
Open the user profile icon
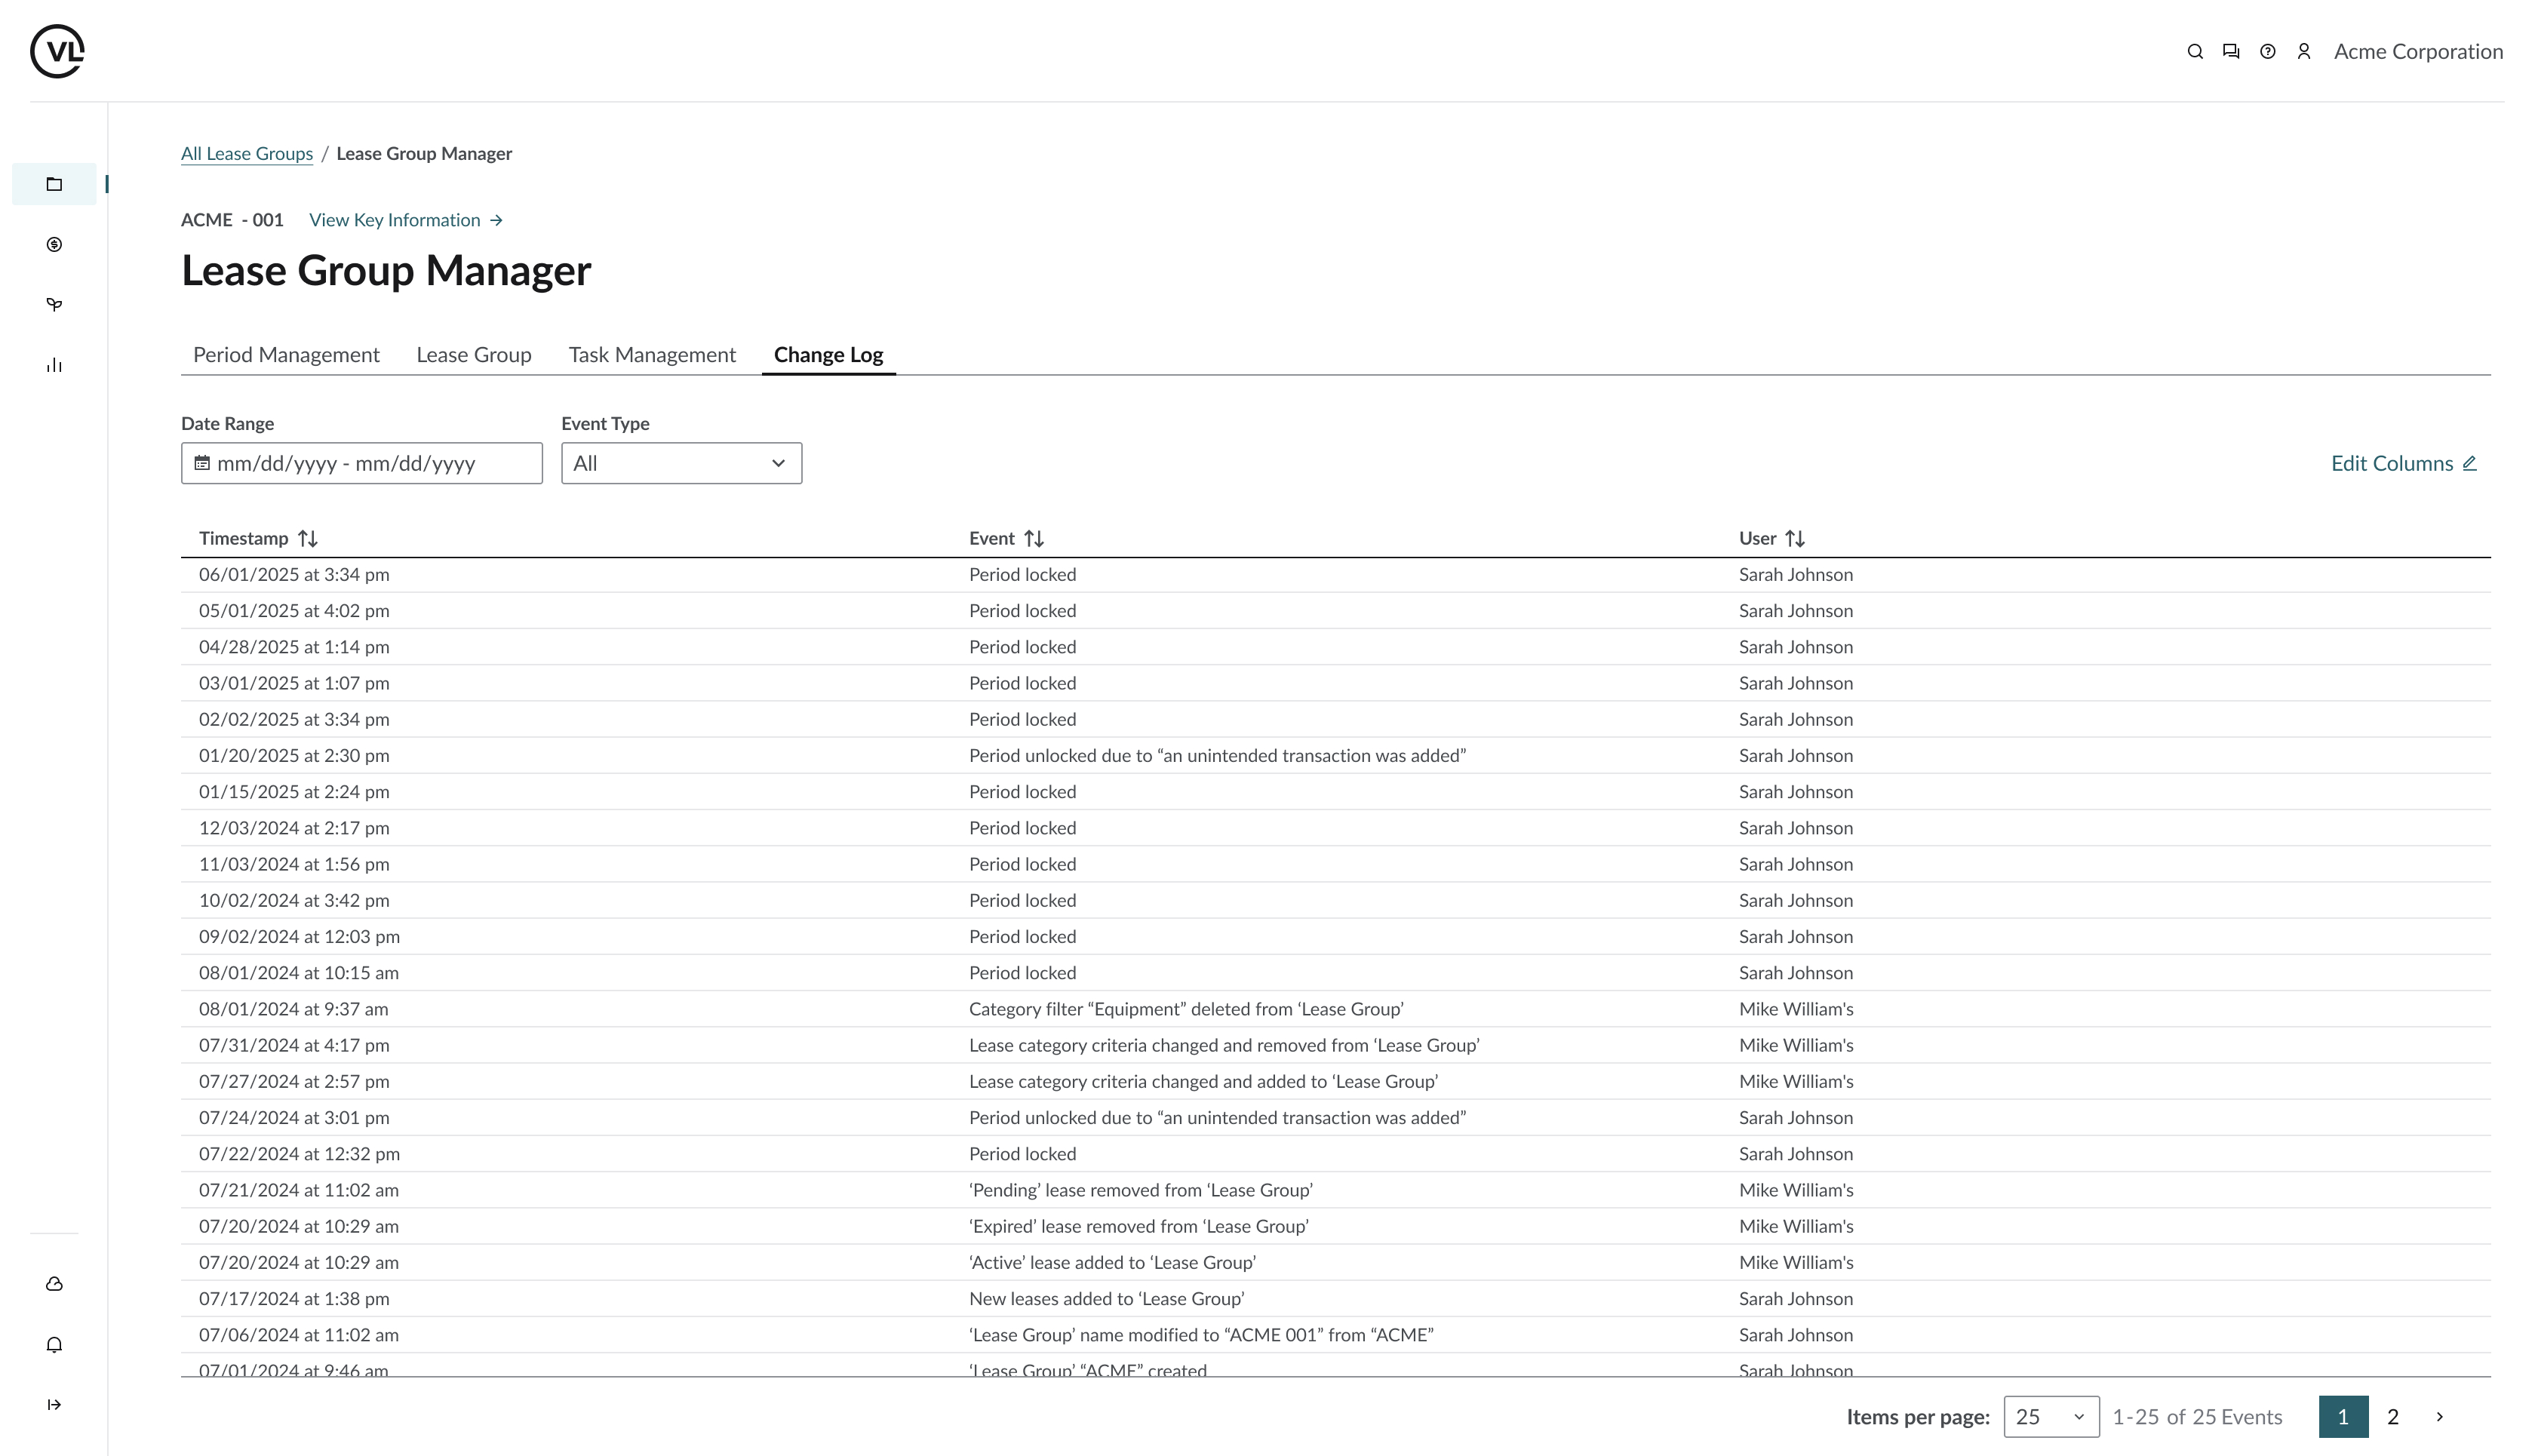(2304, 52)
